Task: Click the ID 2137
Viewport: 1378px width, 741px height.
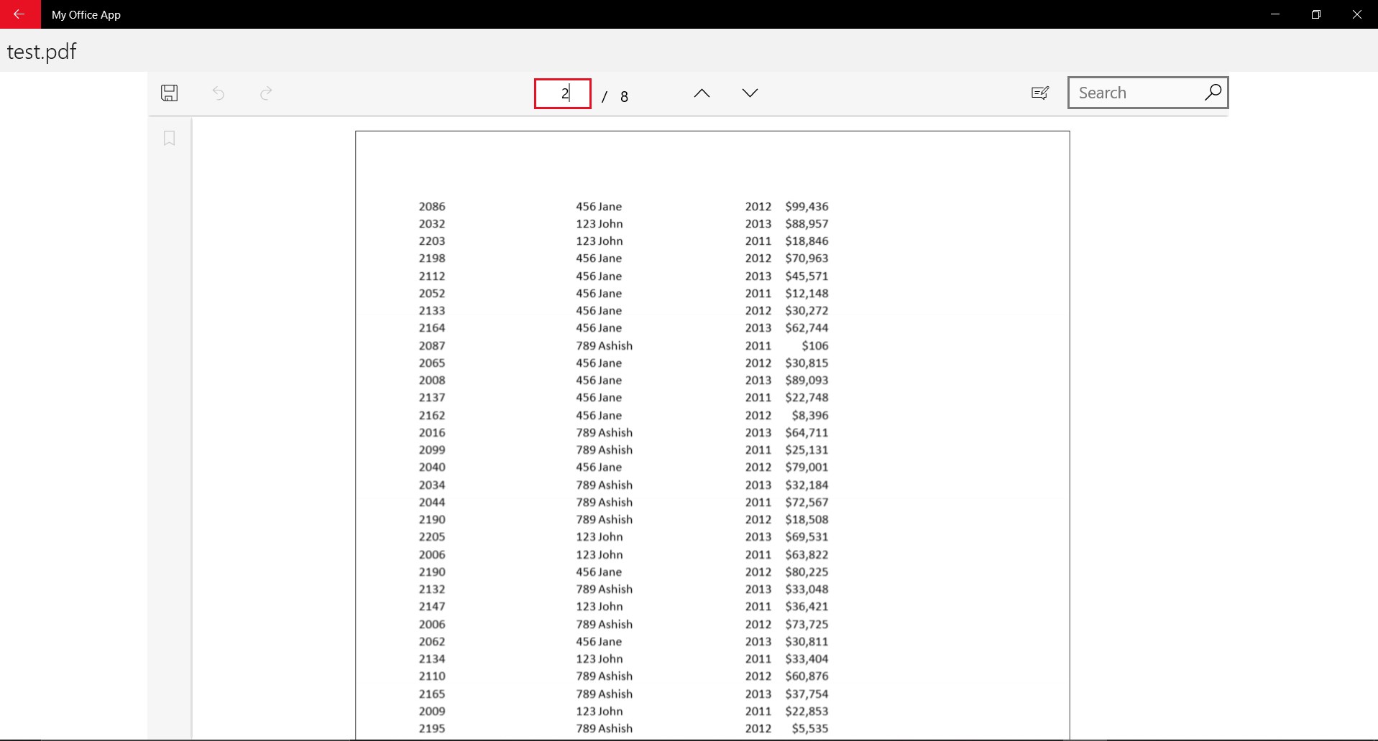Action: [x=432, y=397]
